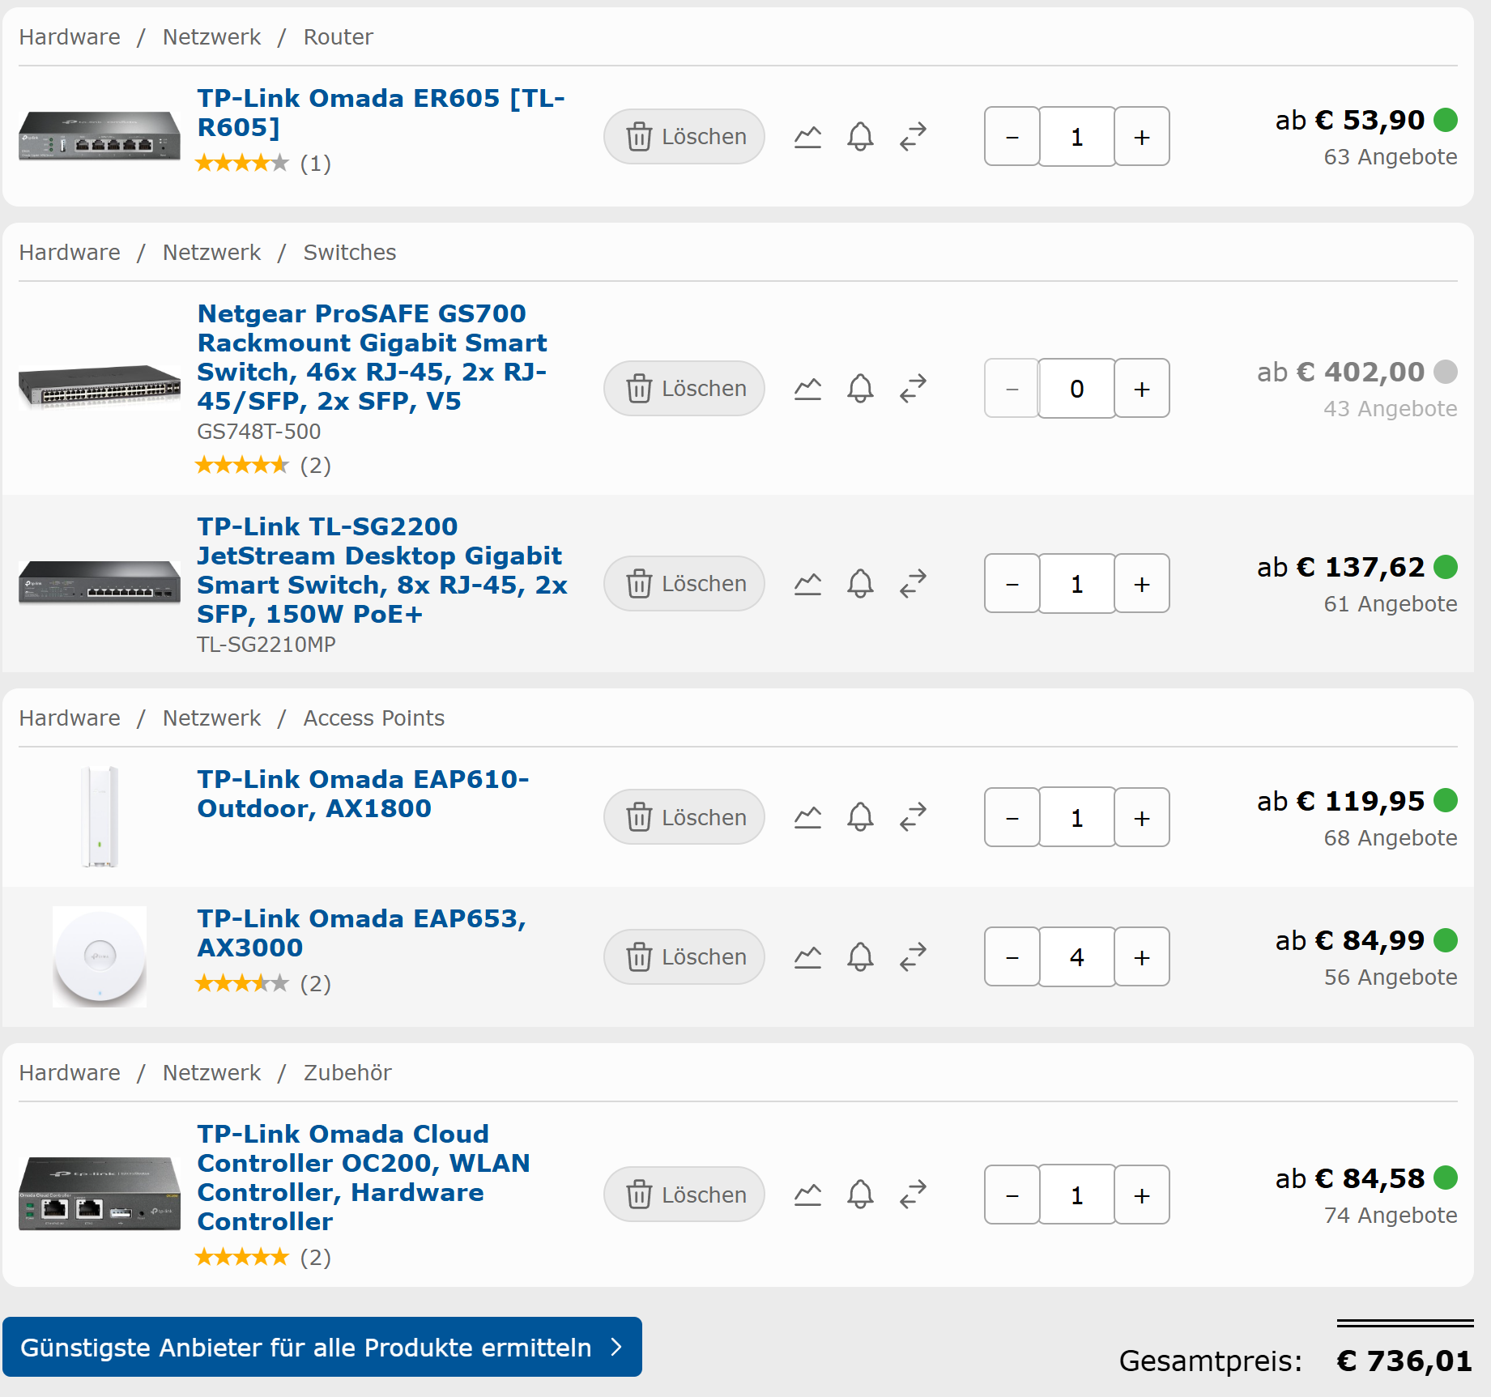1491x1397 pixels.
Task: Remove Netgear ProSAFE GS700 with Löschen
Action: click(x=684, y=389)
